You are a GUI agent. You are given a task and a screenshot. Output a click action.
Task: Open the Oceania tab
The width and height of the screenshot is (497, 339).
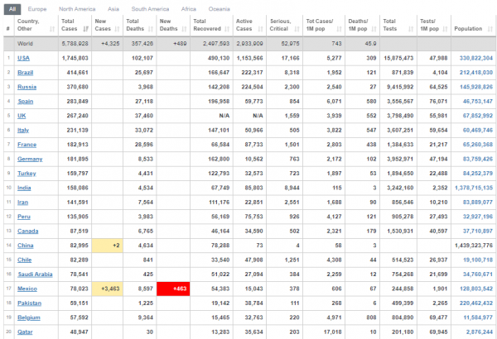219,9
